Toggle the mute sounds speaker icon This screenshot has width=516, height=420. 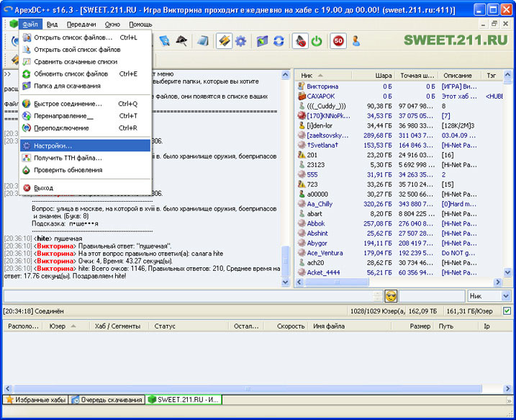pyautogui.click(x=300, y=41)
